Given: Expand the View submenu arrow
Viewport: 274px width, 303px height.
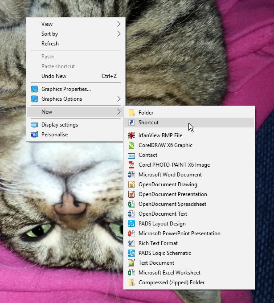Looking at the screenshot, I should click(119, 24).
